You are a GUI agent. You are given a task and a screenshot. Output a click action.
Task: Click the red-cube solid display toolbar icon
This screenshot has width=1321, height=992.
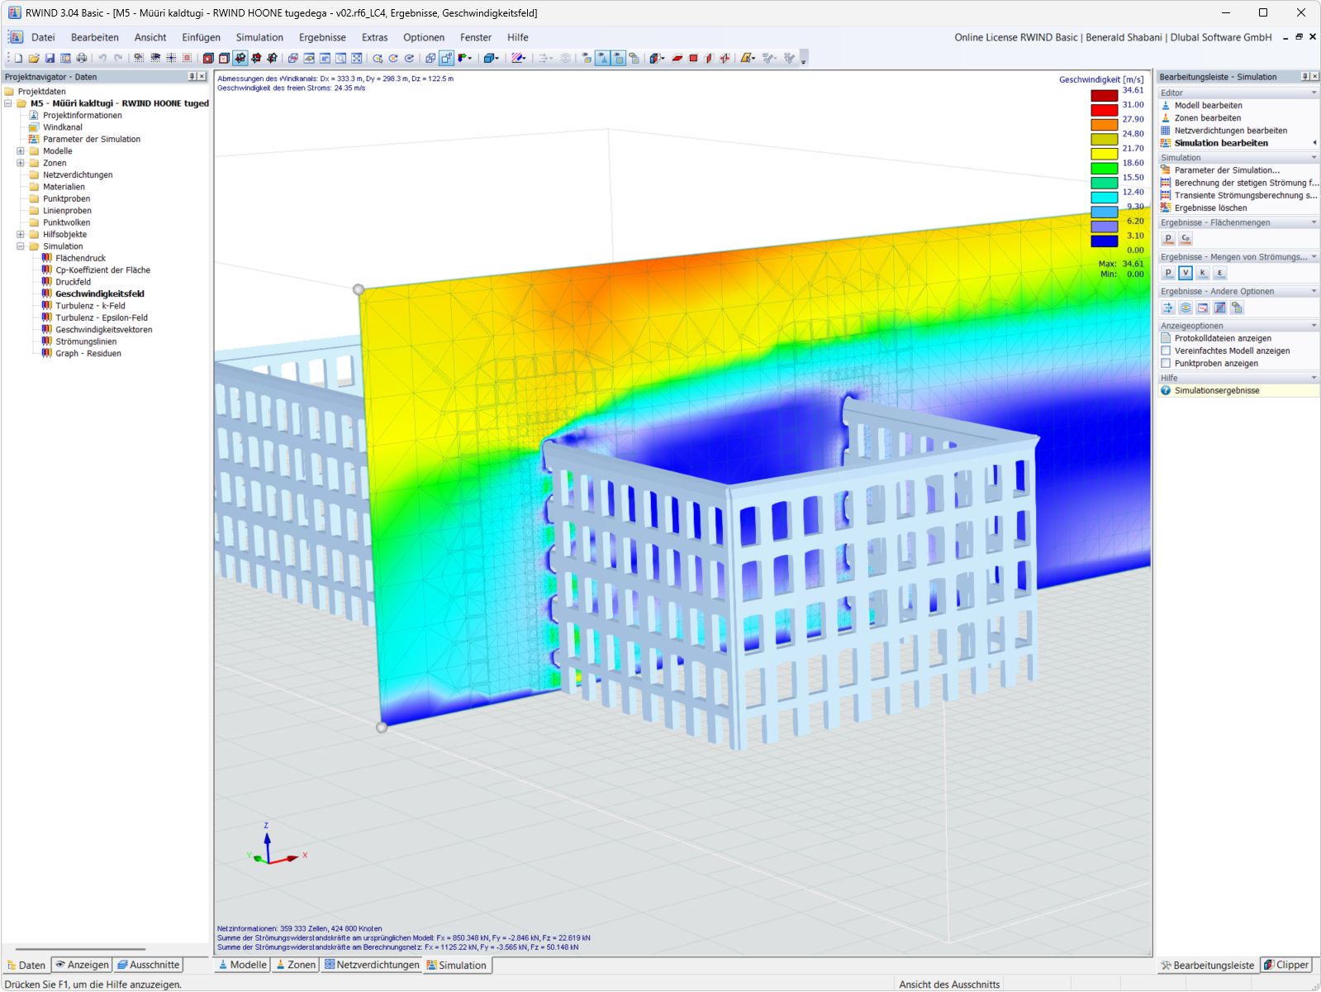pos(208,58)
